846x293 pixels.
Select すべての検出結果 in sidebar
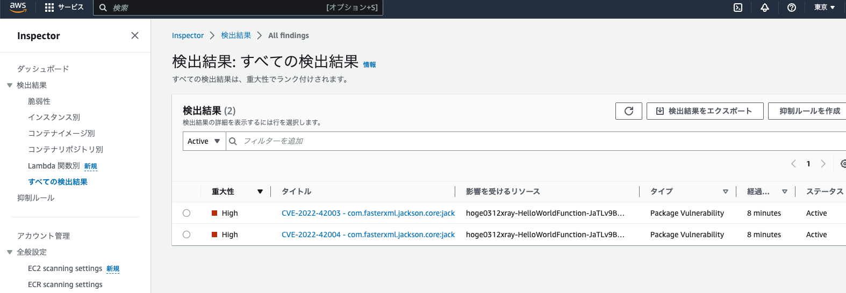58,182
